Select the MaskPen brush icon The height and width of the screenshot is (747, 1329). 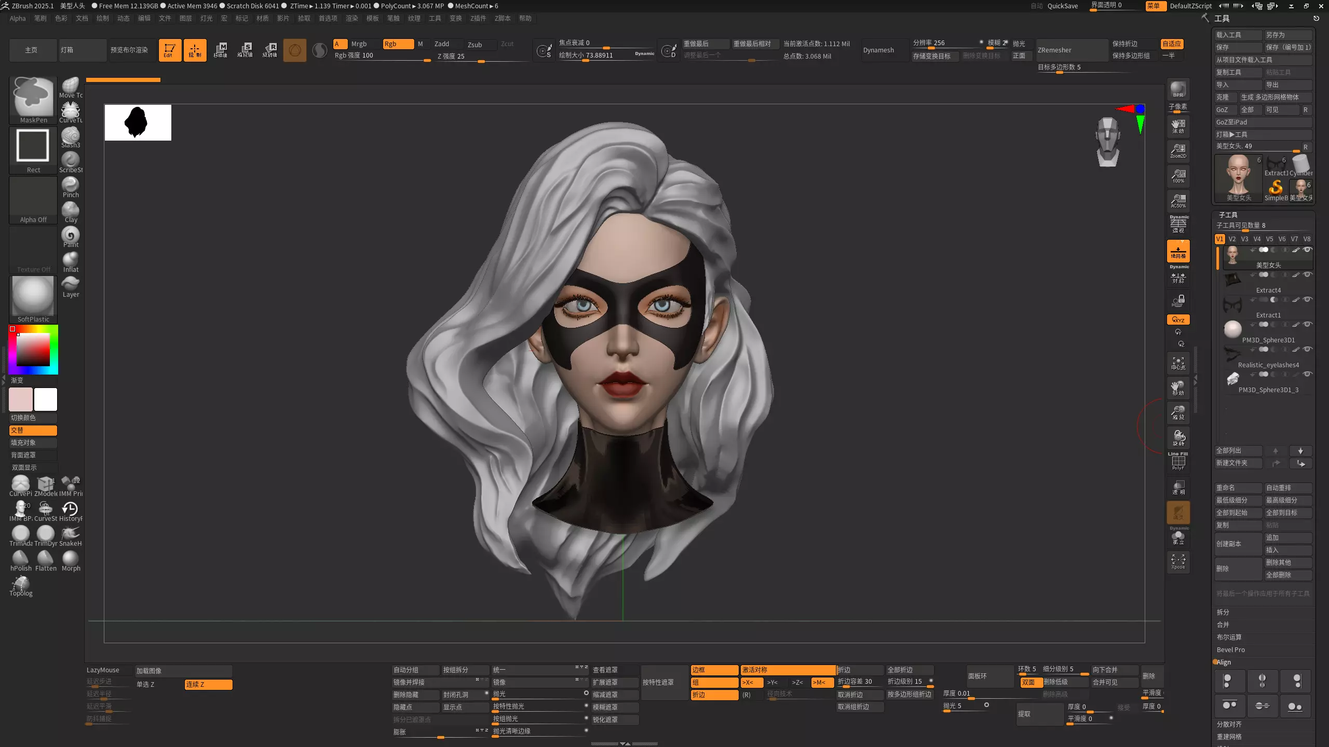click(x=33, y=98)
